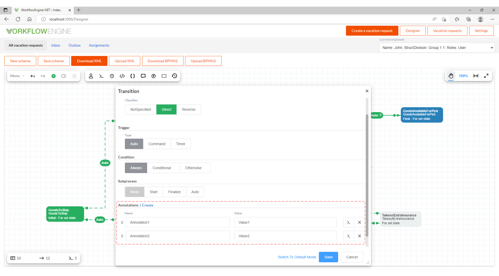Click the fit-to-width zoom icon
499x276 pixels.
point(476,76)
